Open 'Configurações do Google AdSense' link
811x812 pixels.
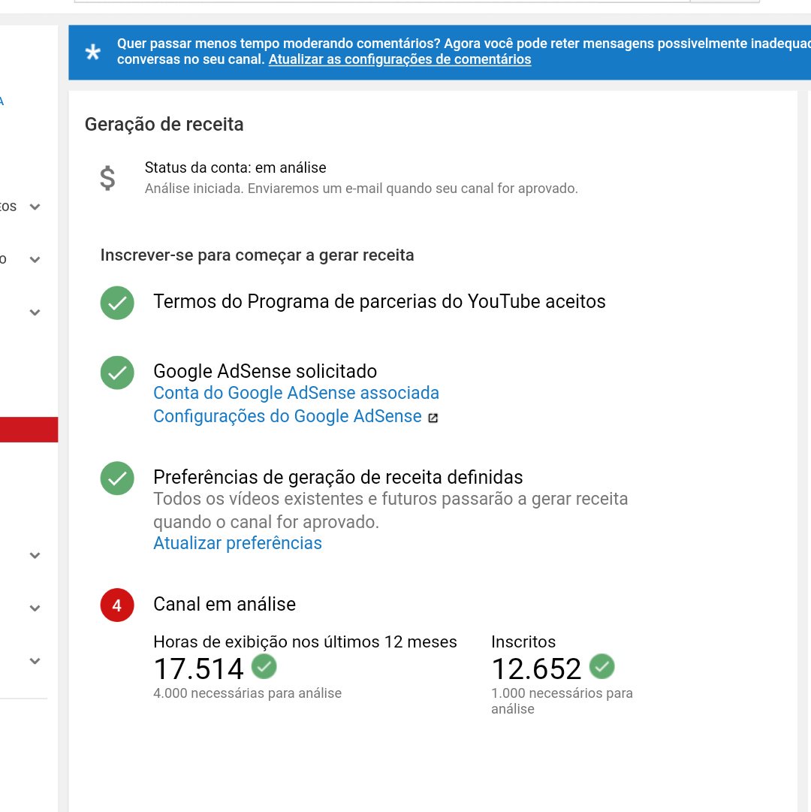coord(288,416)
